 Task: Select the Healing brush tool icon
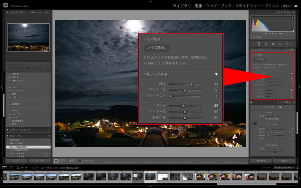[274, 44]
